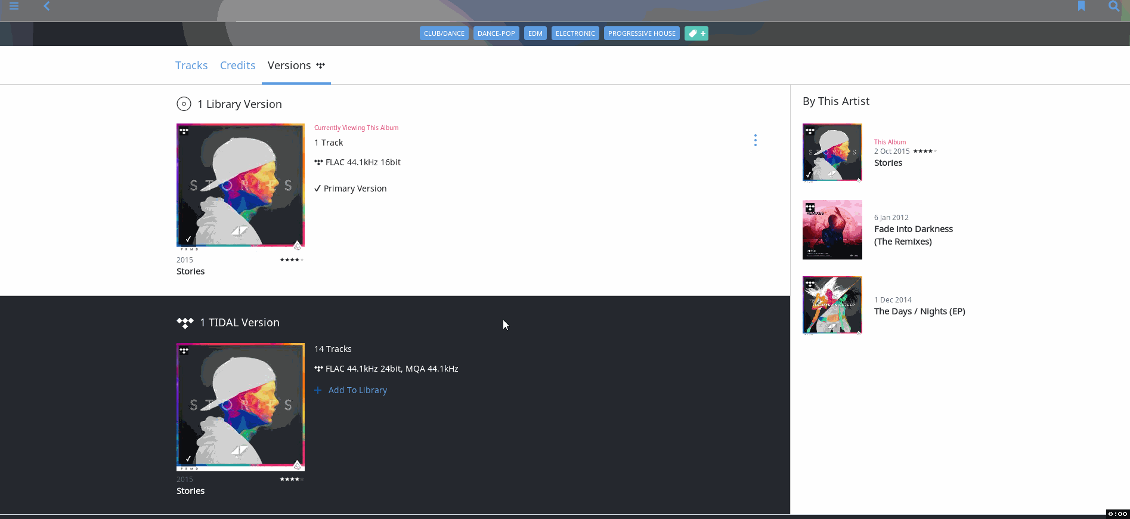Select the DANCE-POP genre tag
The width and height of the screenshot is (1130, 519).
(496, 33)
